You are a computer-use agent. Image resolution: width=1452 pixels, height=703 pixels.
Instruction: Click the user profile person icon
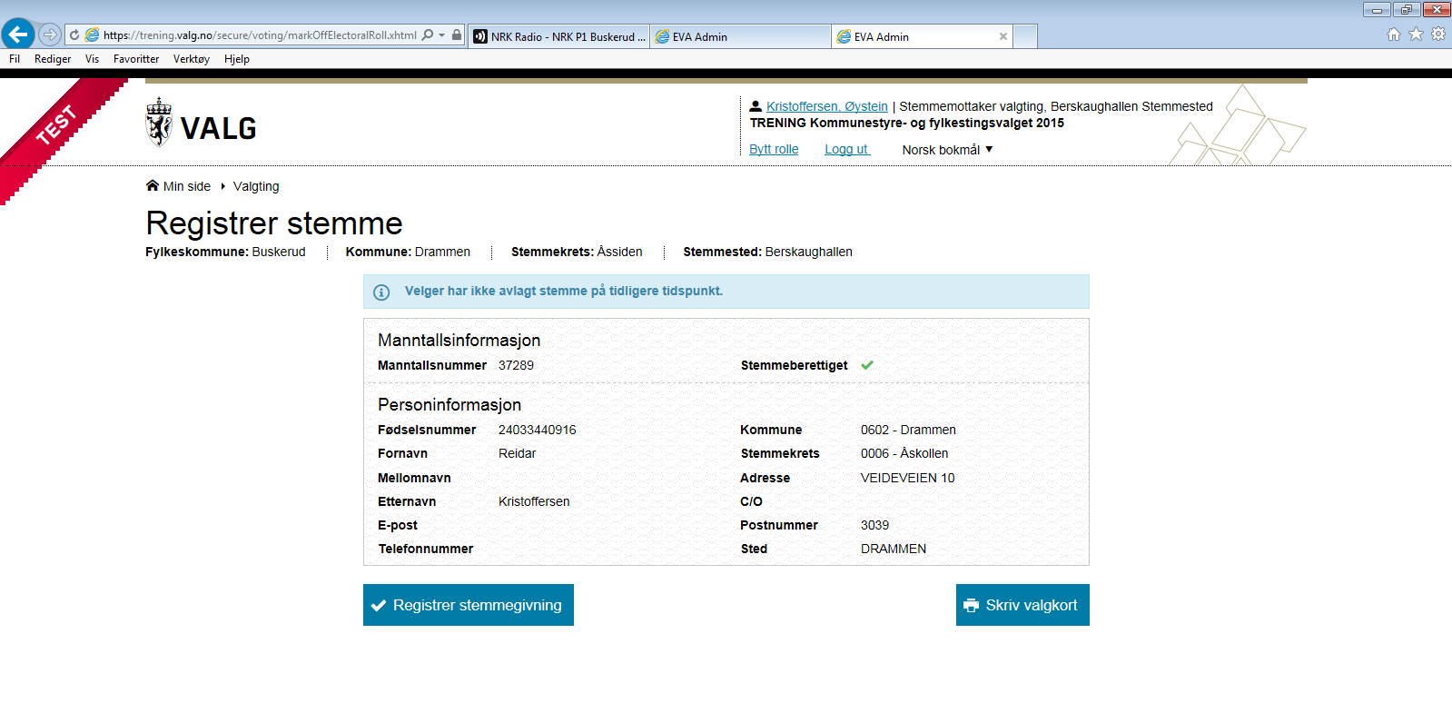click(756, 106)
